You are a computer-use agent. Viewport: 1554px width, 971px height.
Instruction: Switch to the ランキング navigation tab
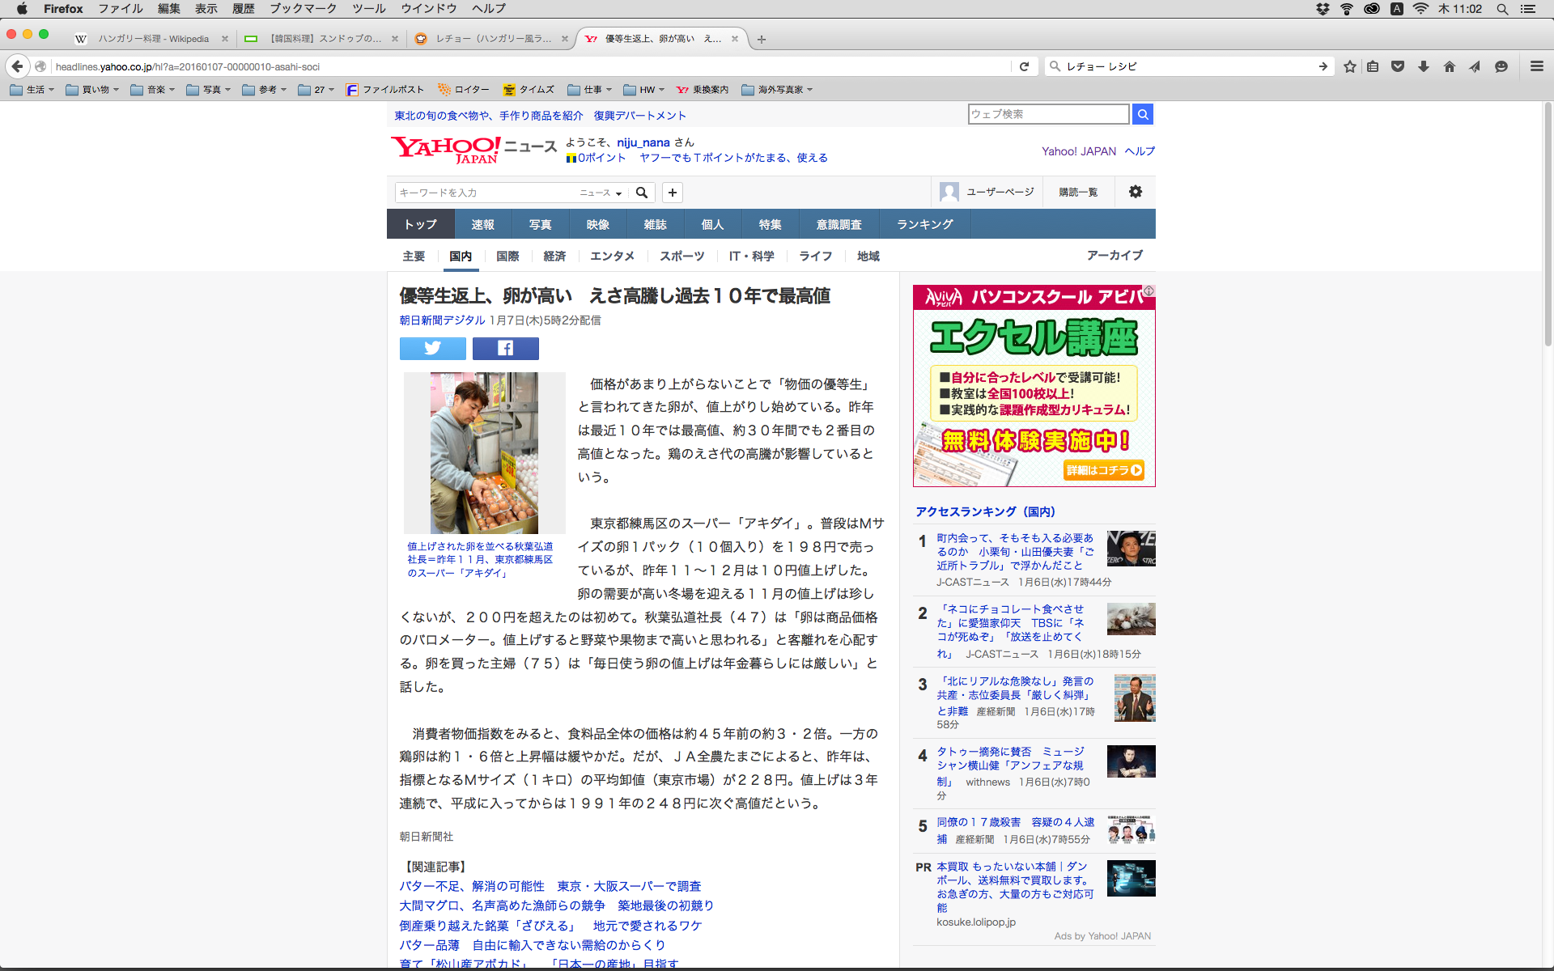tap(924, 224)
